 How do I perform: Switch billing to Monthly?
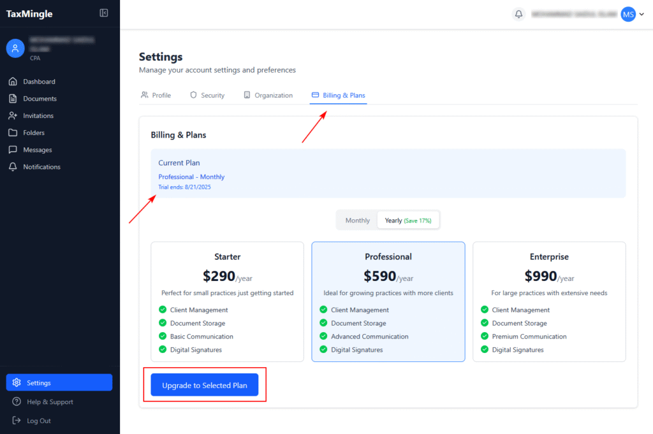pos(357,221)
